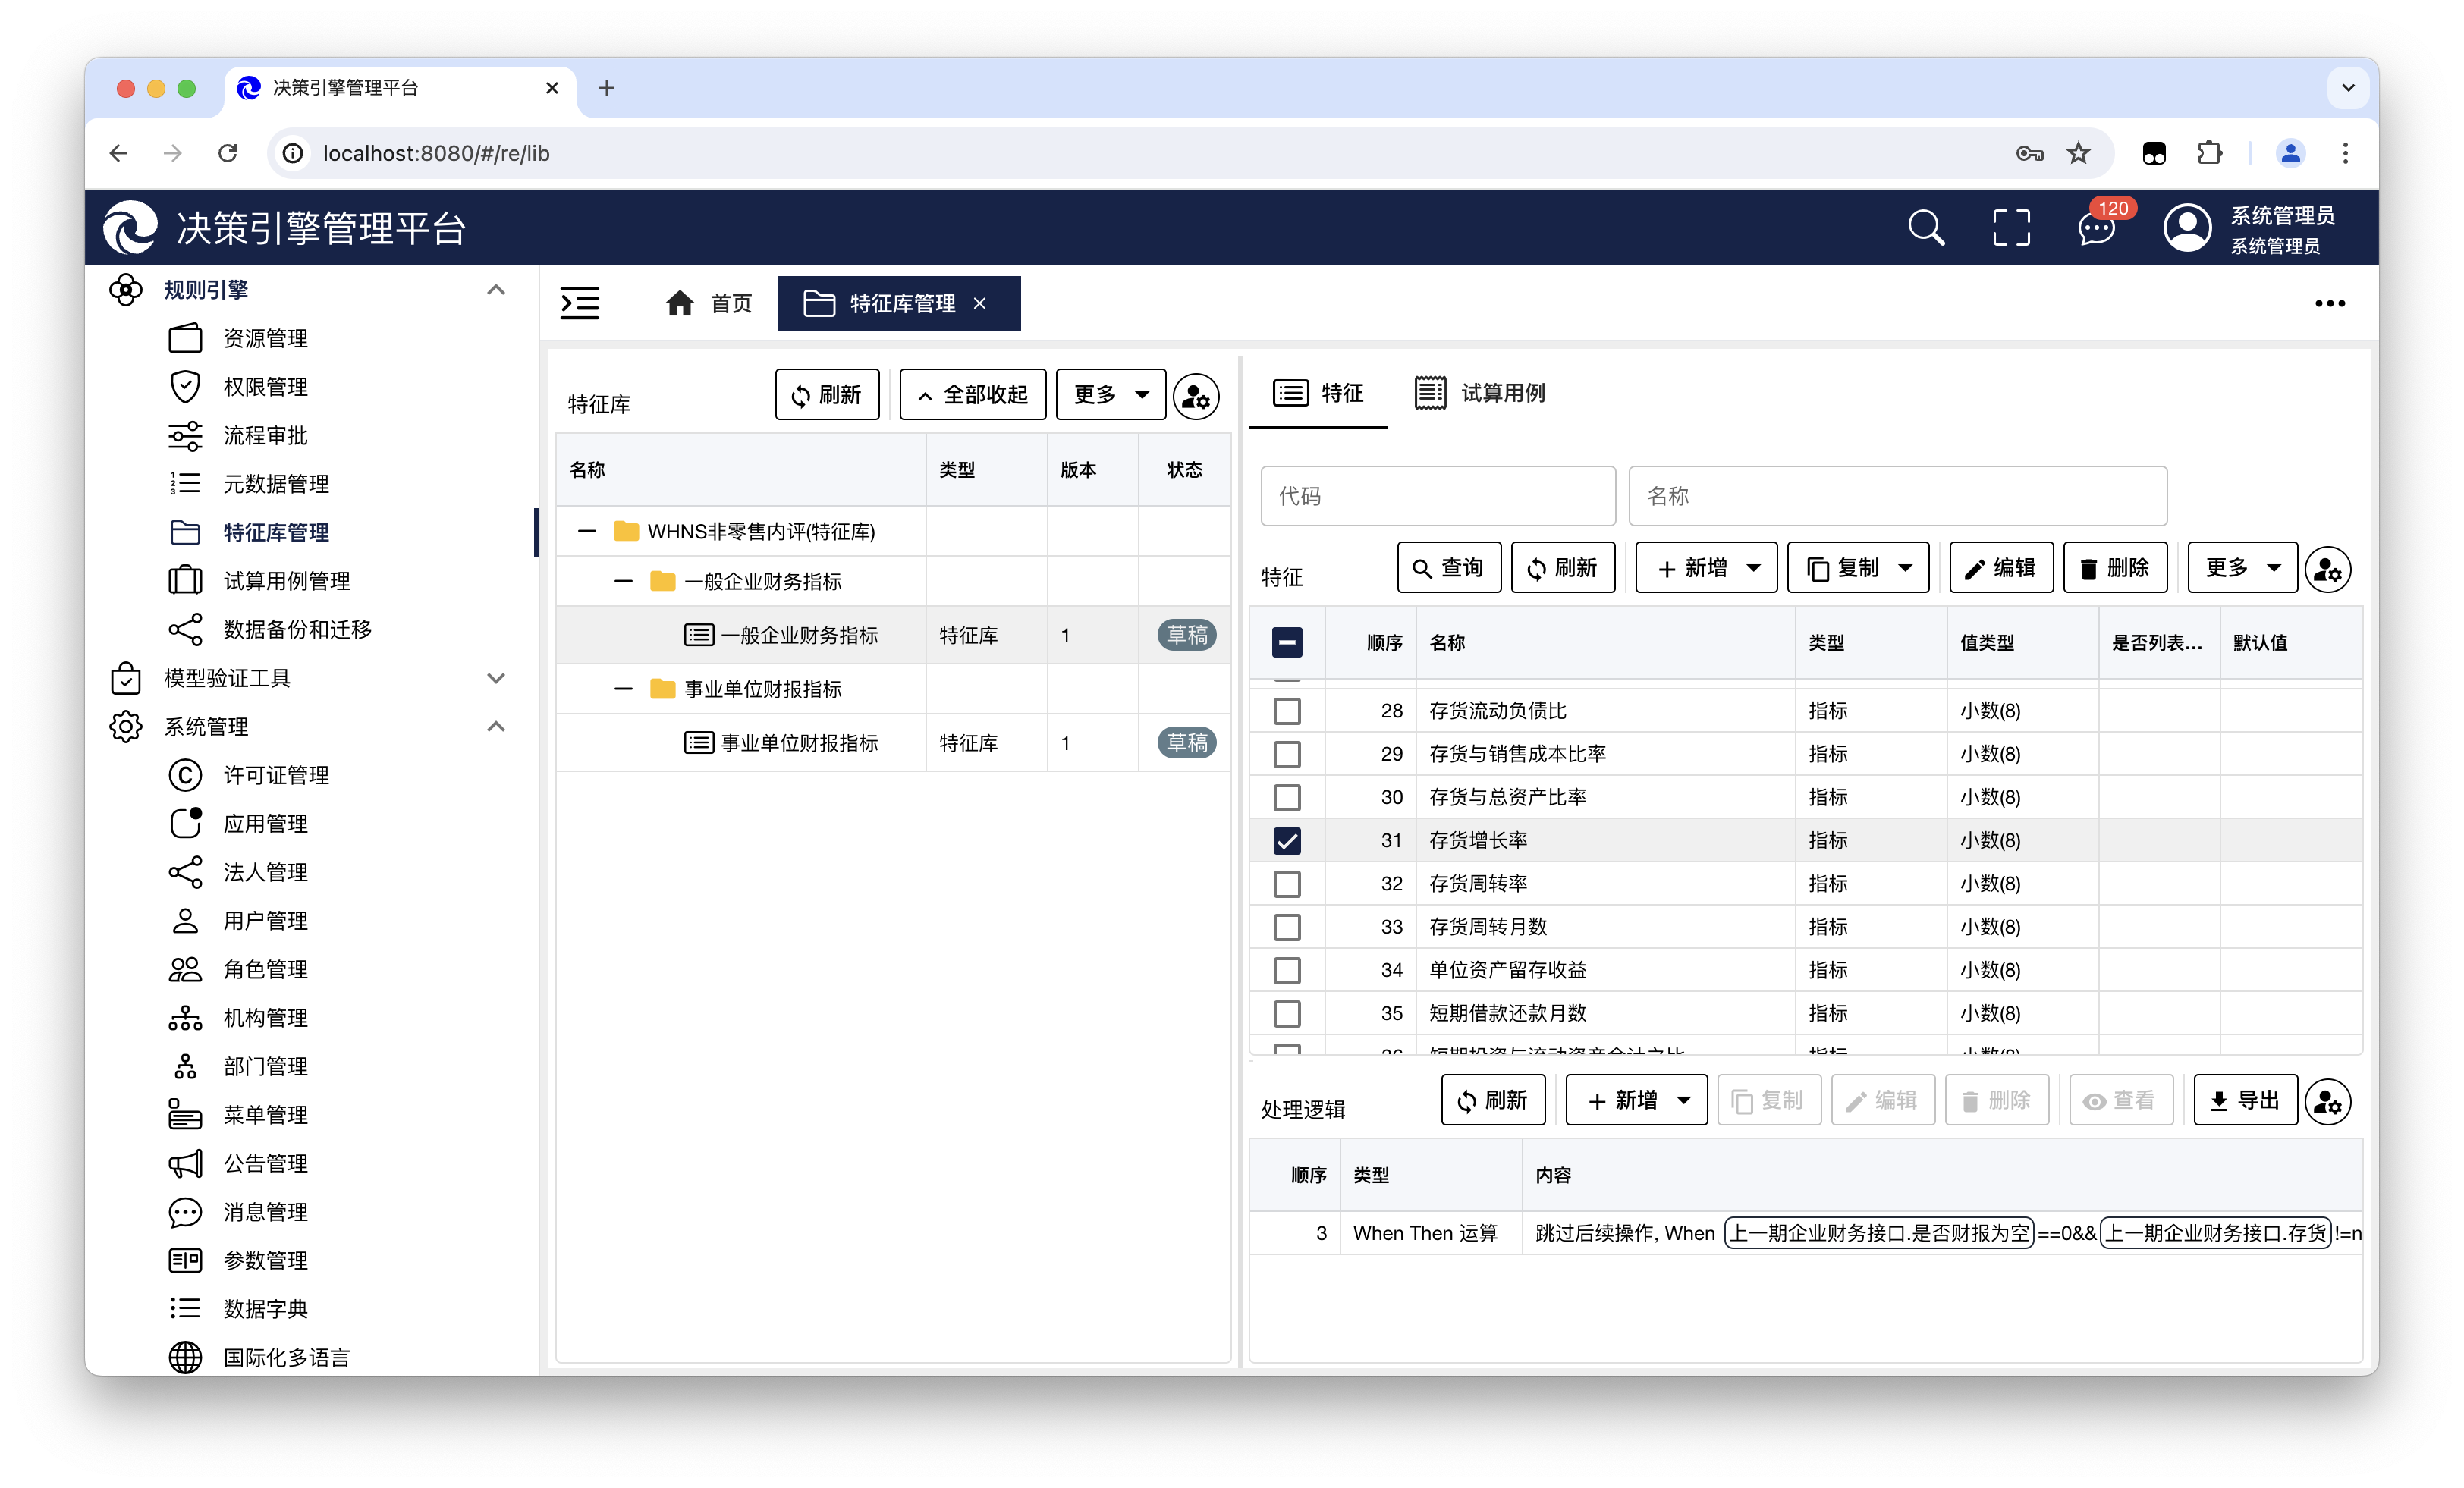The height and width of the screenshot is (1488, 2464).
Task: Click the three-dots more options icon
Action: pos(2329,303)
